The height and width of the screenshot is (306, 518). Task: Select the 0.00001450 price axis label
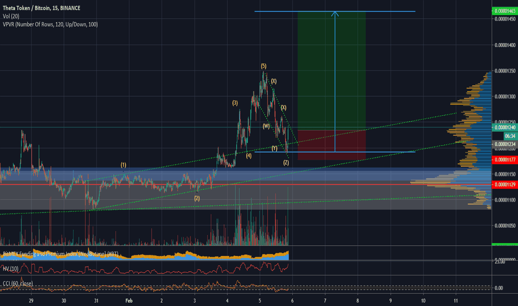[x=505, y=19]
